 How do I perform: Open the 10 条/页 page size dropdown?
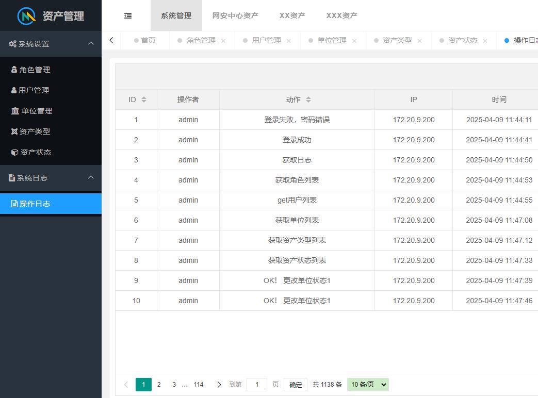pos(368,385)
